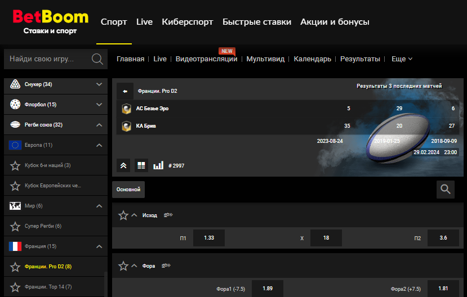Click the Floorball icon
Image resolution: width=467 pixels, height=297 pixels.
(15, 105)
